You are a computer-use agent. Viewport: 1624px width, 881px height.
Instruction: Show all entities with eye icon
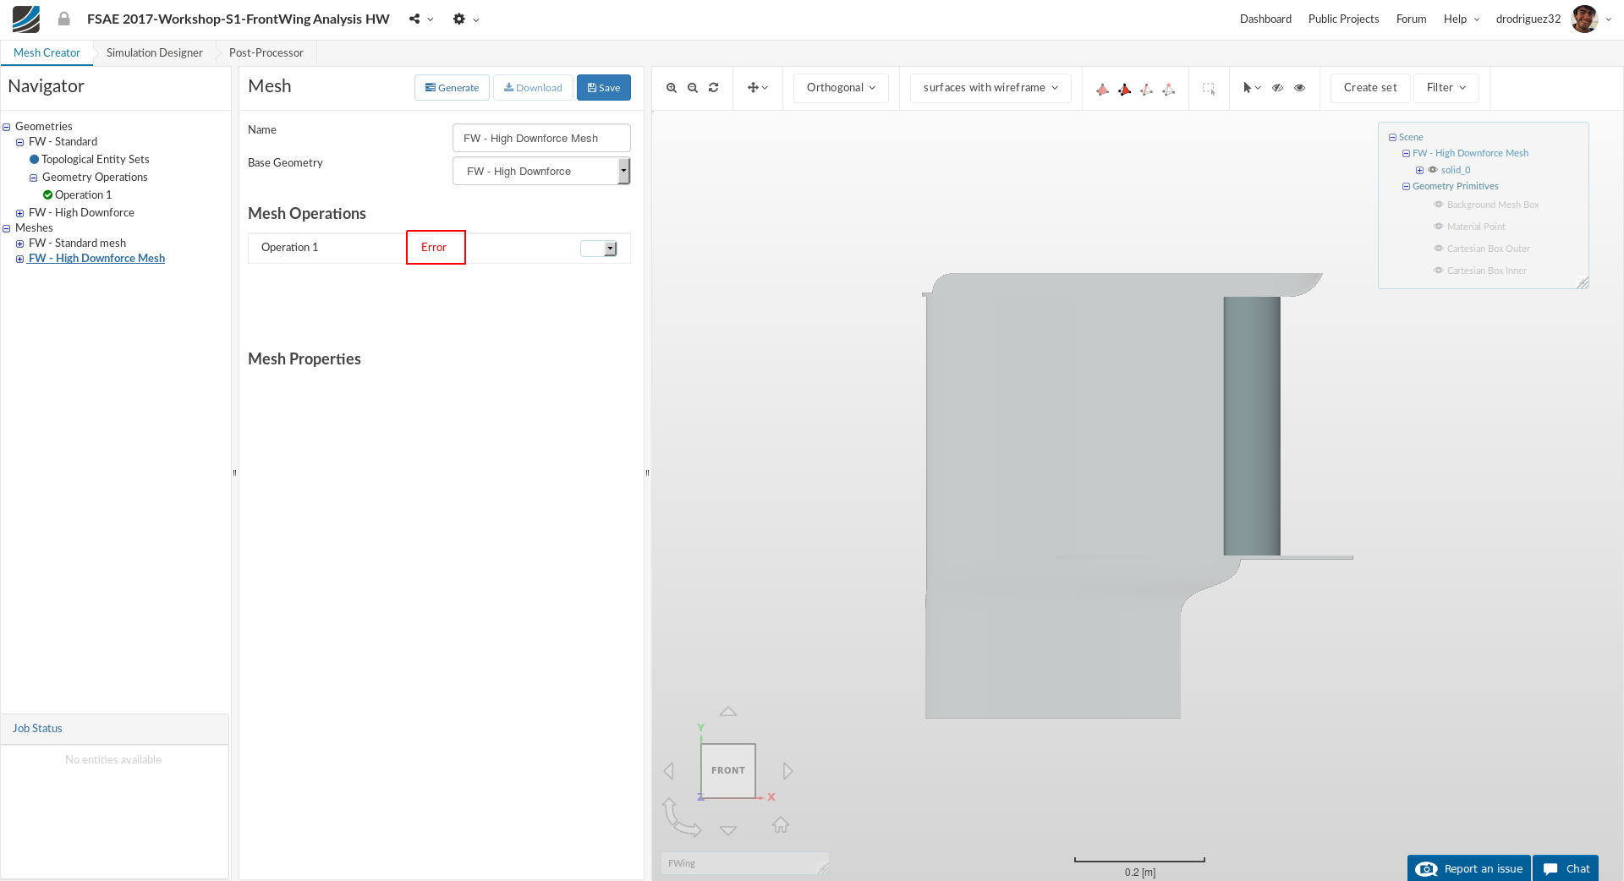coord(1300,88)
